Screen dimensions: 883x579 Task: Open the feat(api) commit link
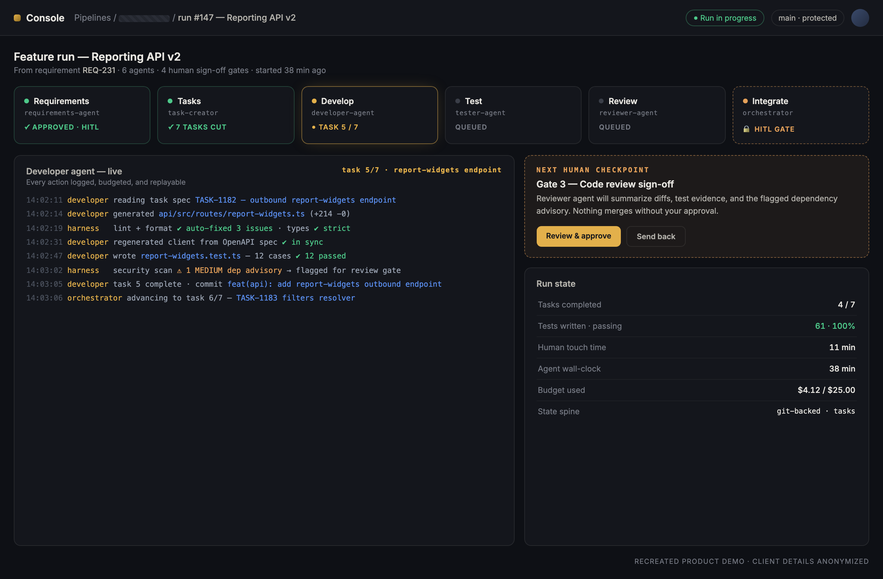[334, 284]
